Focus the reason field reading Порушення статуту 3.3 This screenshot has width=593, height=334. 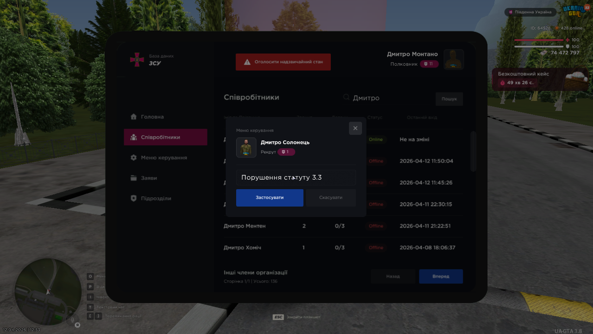(x=296, y=178)
